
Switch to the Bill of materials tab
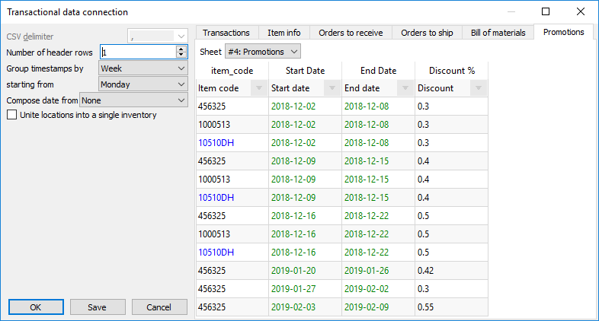[497, 33]
